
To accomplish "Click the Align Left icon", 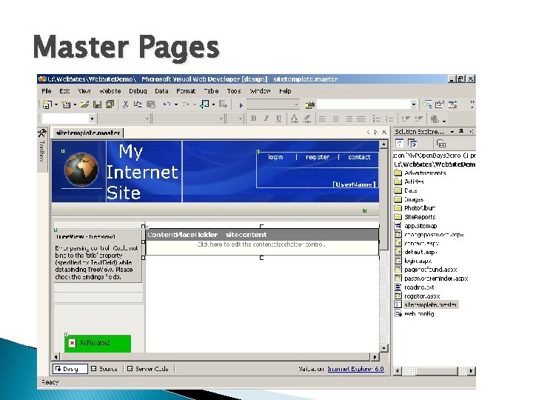I will pyautogui.click(x=322, y=119).
